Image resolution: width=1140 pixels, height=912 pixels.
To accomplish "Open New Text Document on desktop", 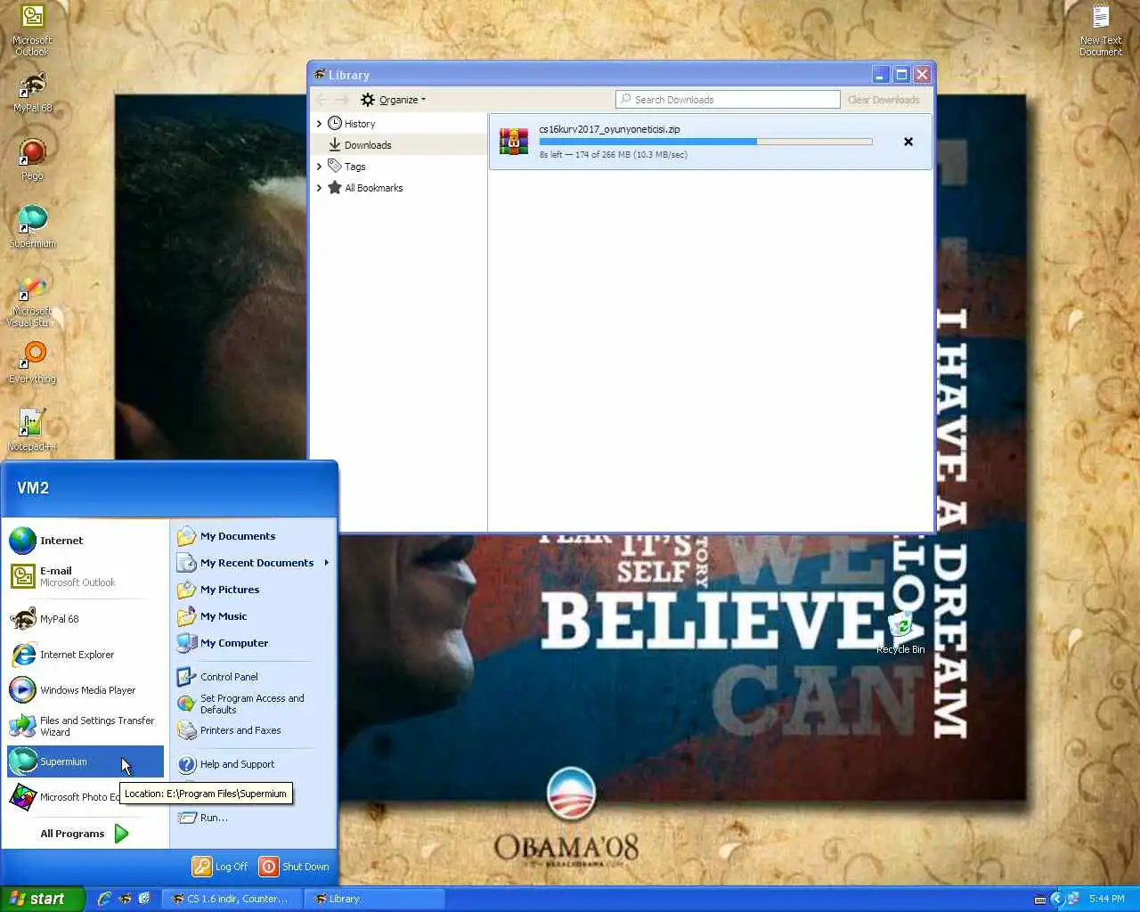I will [x=1101, y=29].
